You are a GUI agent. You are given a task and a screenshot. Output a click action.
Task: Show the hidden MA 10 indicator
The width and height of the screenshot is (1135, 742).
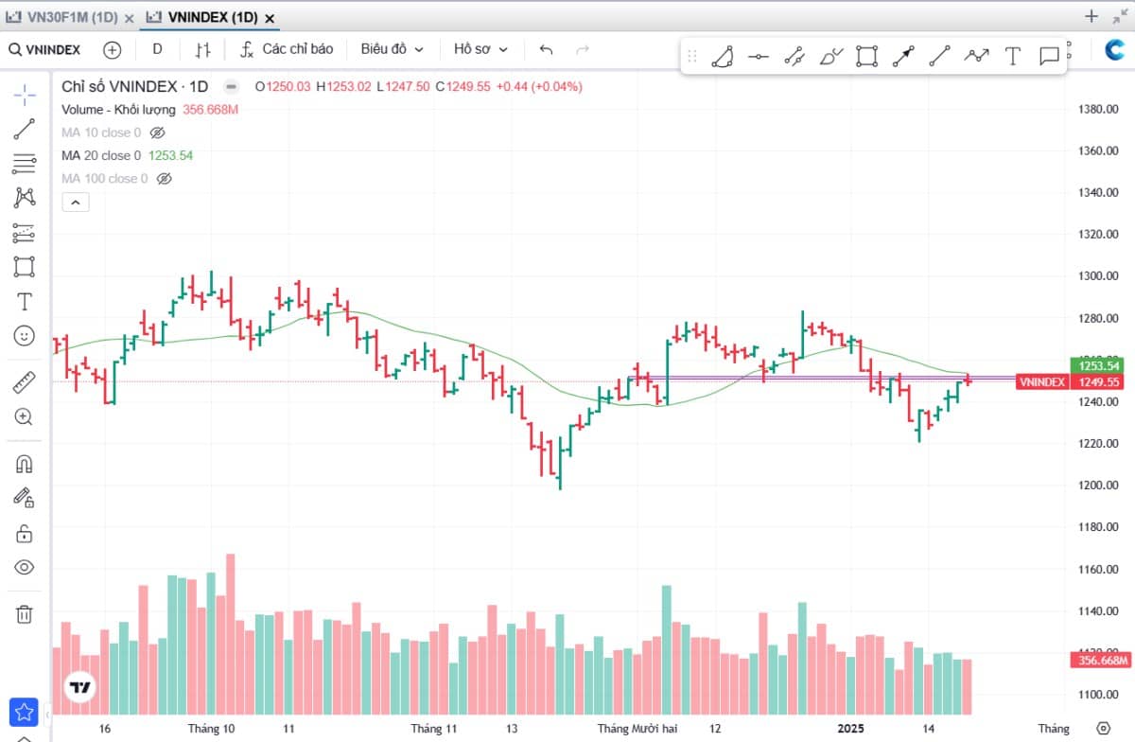coord(158,132)
